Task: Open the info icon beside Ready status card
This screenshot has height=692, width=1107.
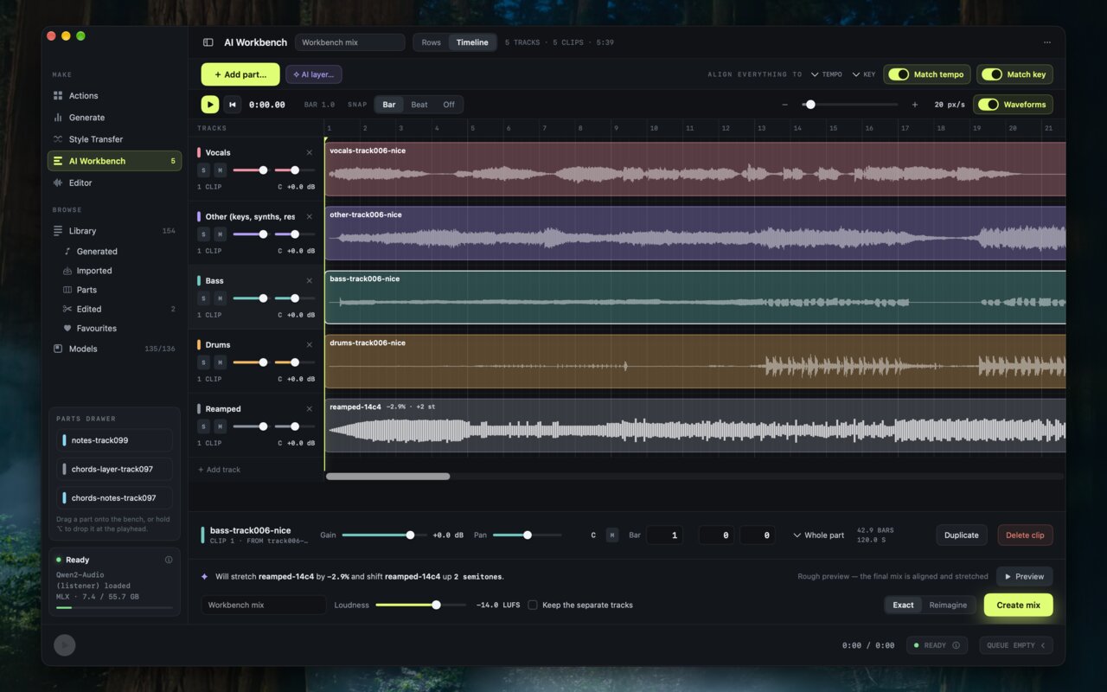Action: click(169, 560)
